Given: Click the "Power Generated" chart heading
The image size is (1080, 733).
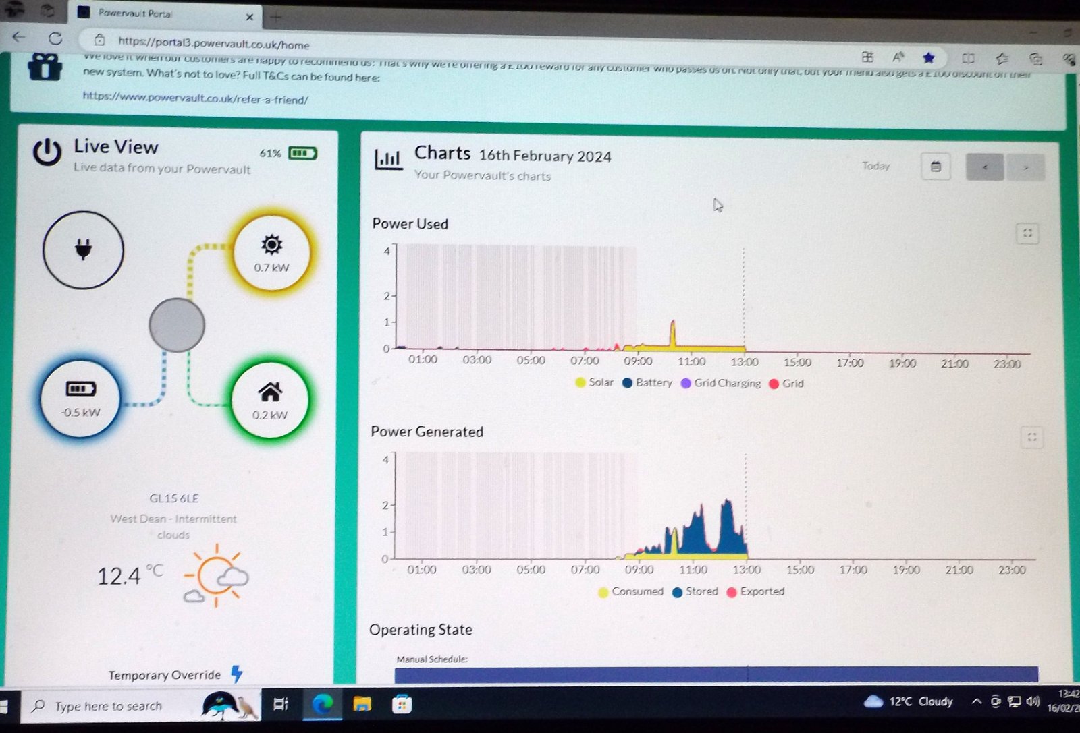Looking at the screenshot, I should [x=427, y=432].
